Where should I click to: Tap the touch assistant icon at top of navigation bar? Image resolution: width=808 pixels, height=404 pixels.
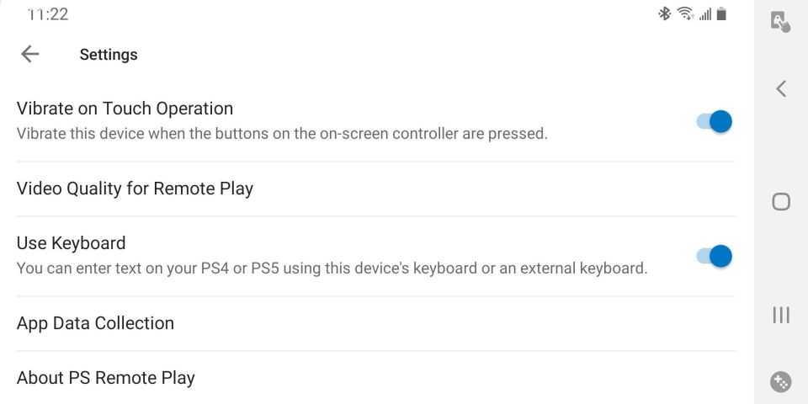(781, 23)
